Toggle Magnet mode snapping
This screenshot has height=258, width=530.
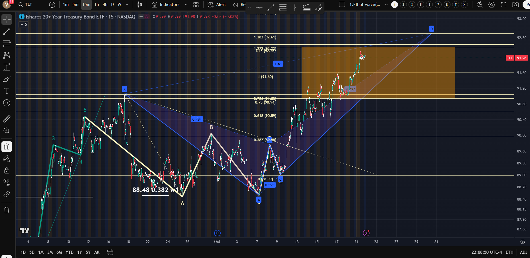pyautogui.click(x=7, y=147)
